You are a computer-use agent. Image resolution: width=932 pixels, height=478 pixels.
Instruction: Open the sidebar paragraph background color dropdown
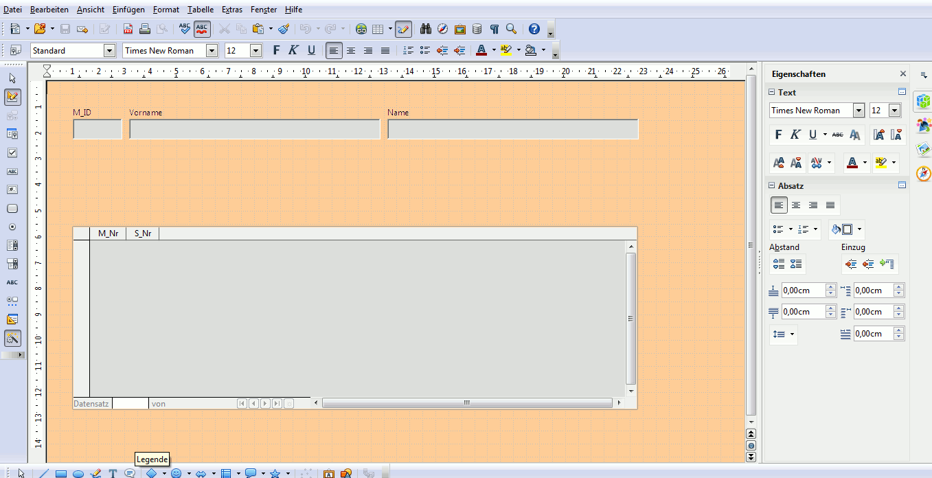click(860, 229)
